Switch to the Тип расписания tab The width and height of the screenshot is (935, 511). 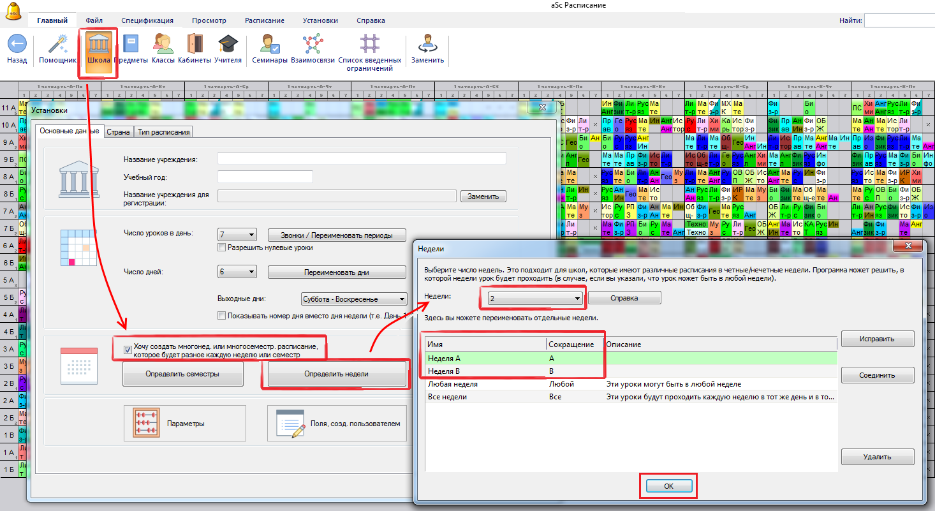163,132
